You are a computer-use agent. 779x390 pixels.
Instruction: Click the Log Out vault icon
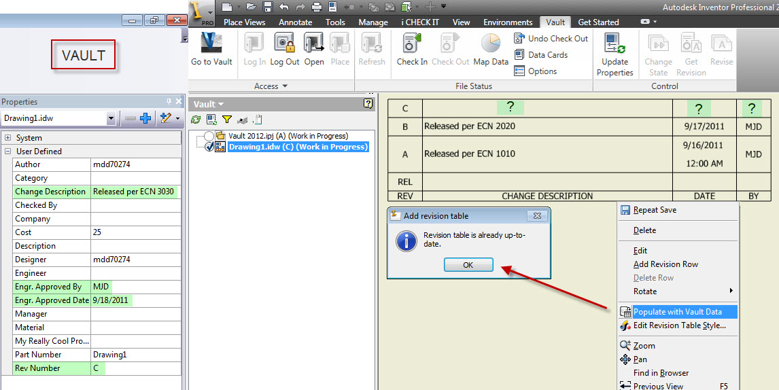[x=285, y=50]
